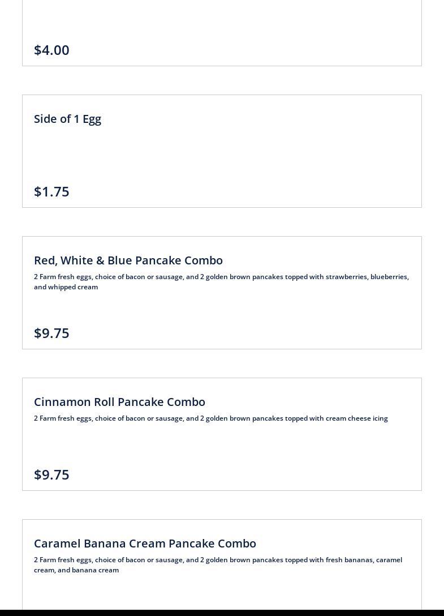Open the Side of 1 Egg item
The image size is (444, 616).
(67, 119)
